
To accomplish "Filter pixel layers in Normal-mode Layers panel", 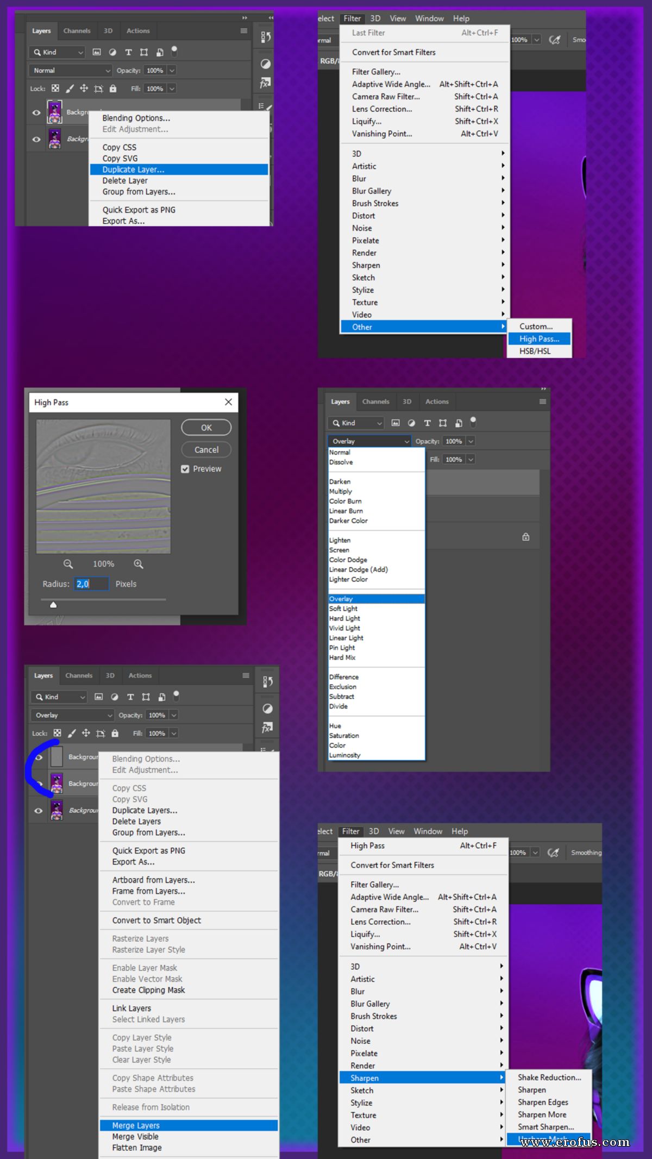I will (x=97, y=52).
